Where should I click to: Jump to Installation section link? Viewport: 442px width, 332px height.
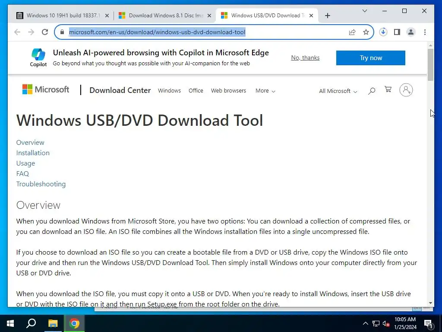[33, 153]
